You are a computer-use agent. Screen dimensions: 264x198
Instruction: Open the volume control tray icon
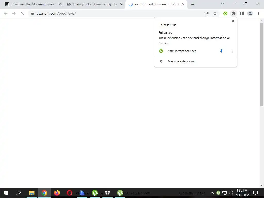tap(230, 193)
